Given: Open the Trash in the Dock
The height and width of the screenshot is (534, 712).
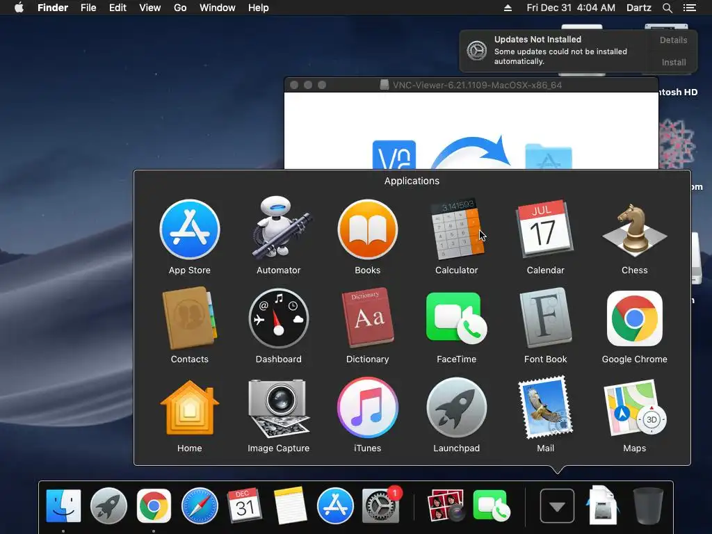Looking at the screenshot, I should point(648,505).
